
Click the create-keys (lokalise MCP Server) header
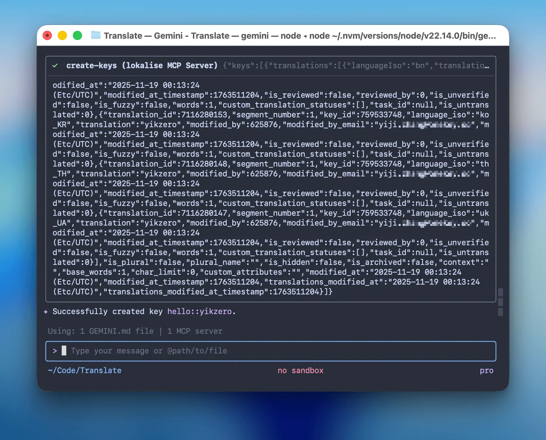click(x=142, y=66)
